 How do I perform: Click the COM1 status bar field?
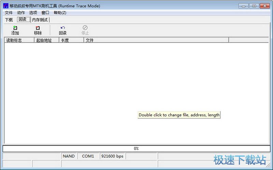point(88,156)
